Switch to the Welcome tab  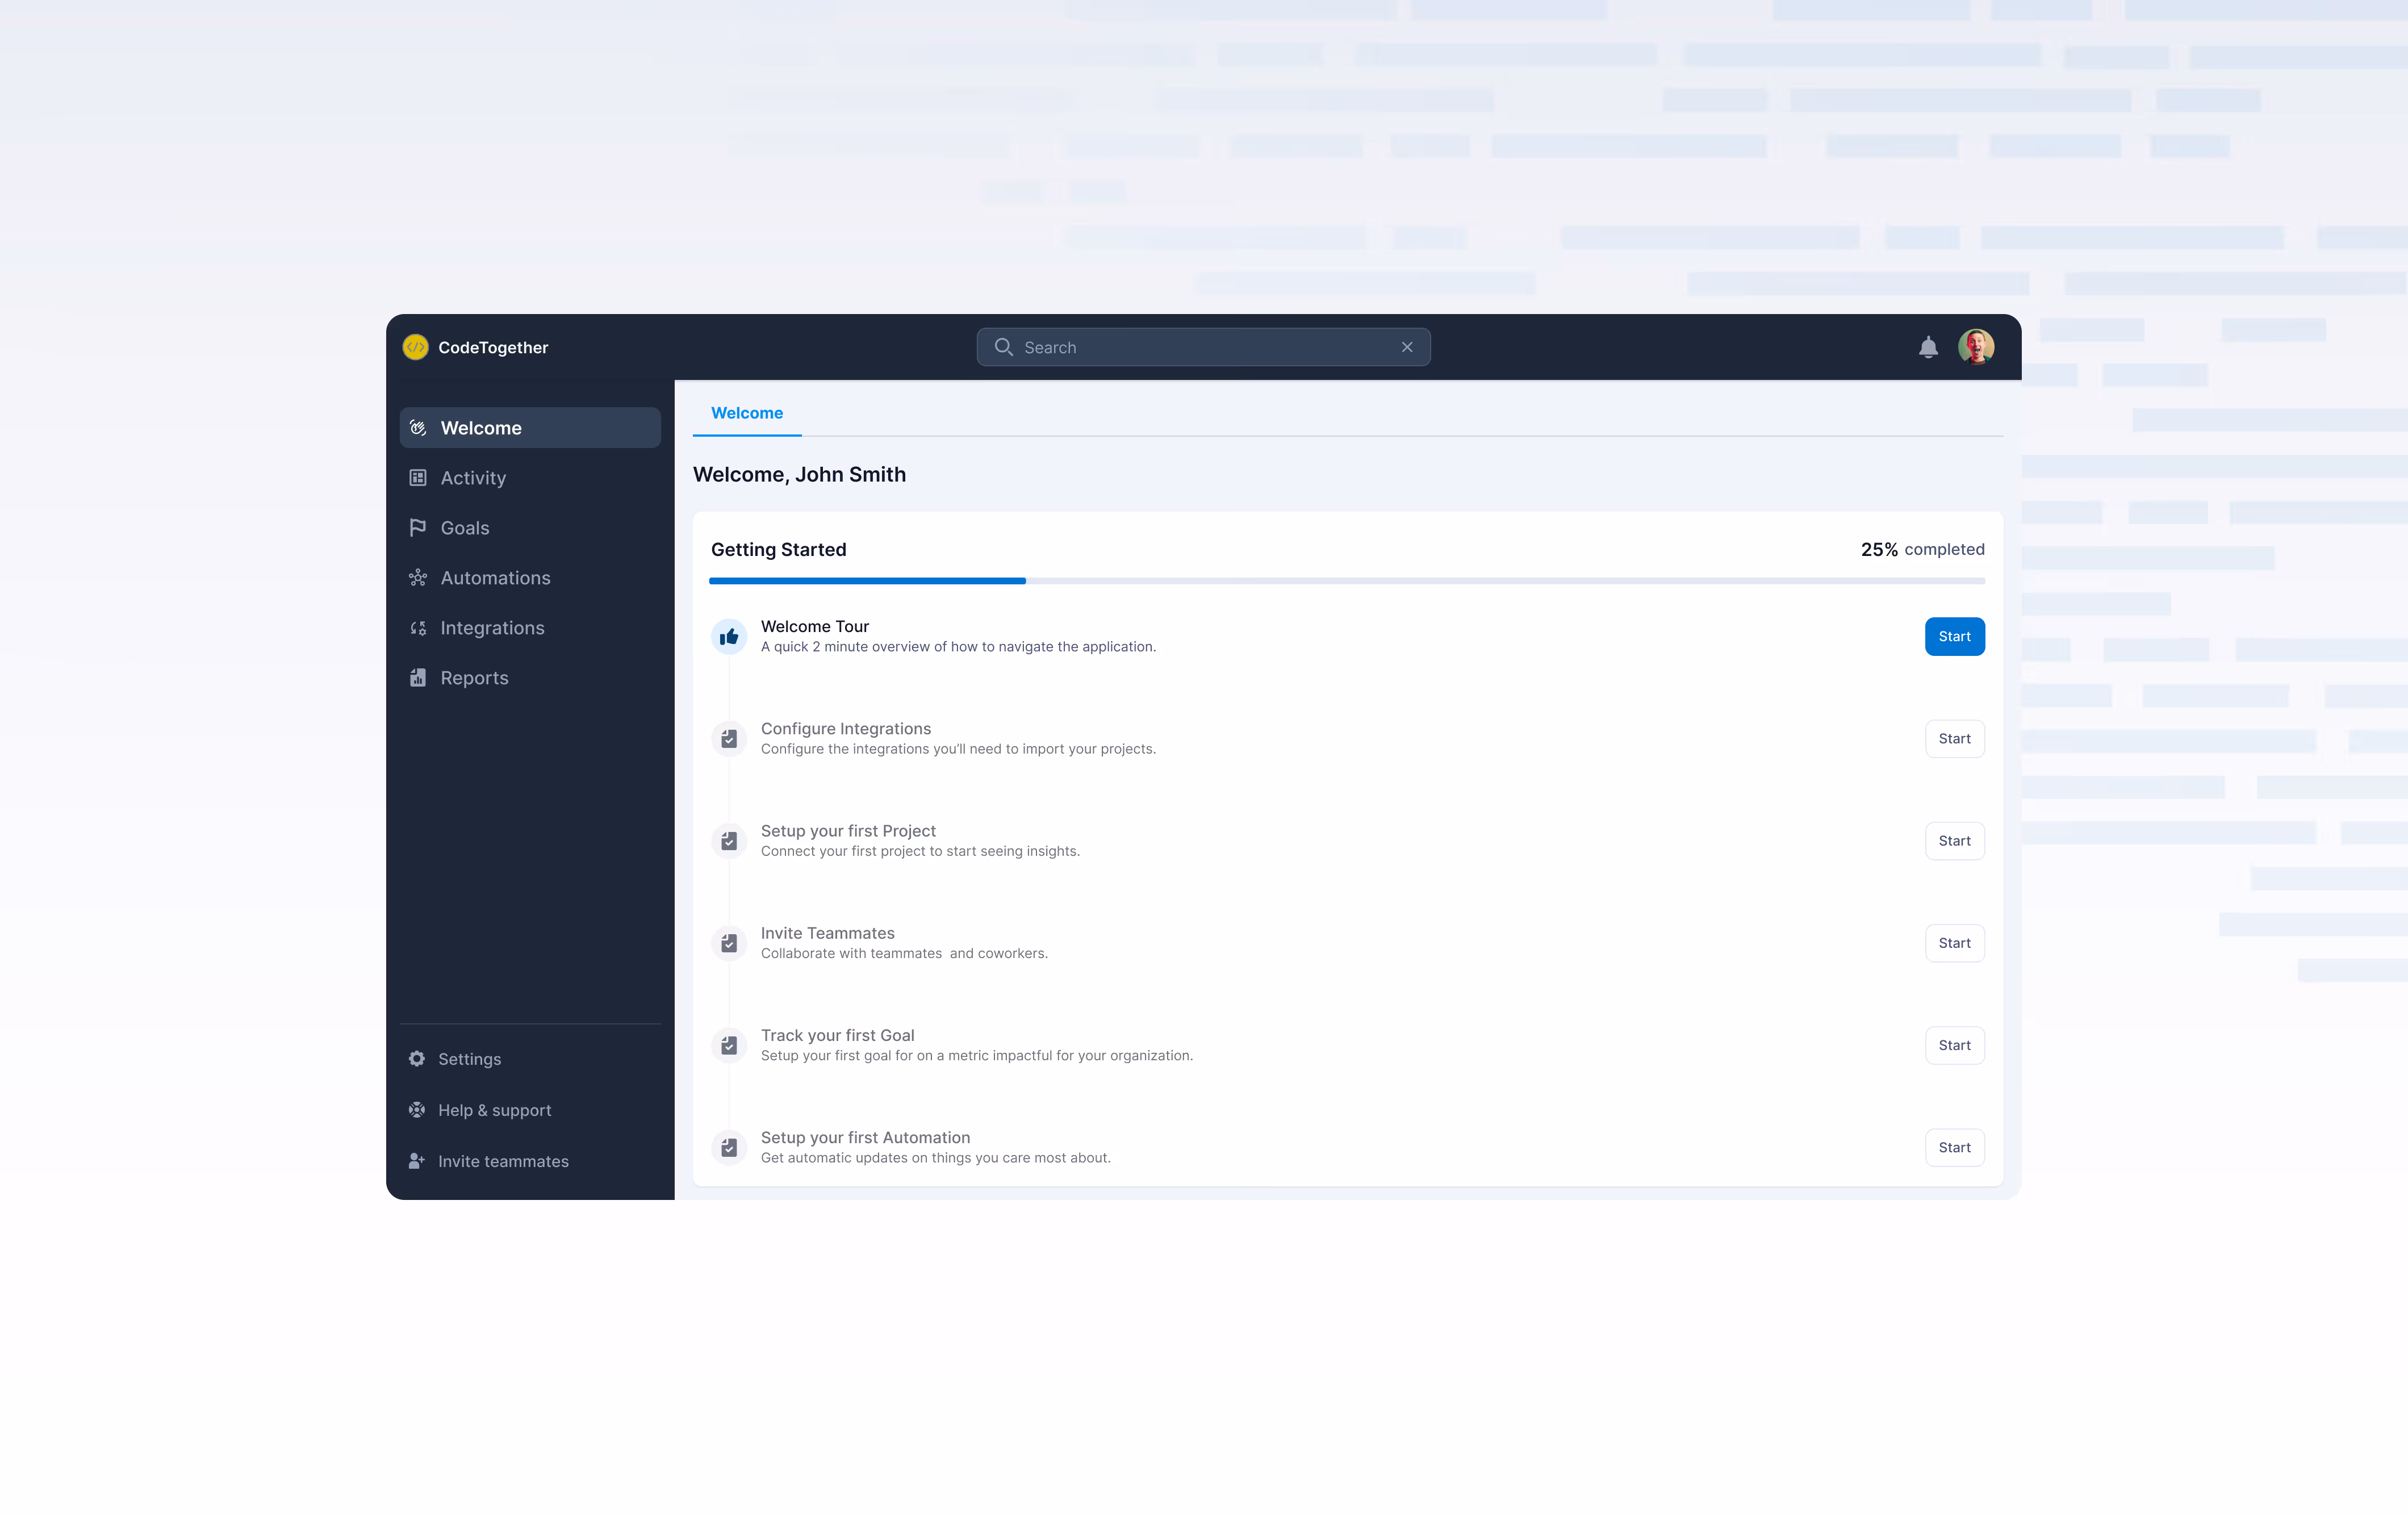(747, 413)
